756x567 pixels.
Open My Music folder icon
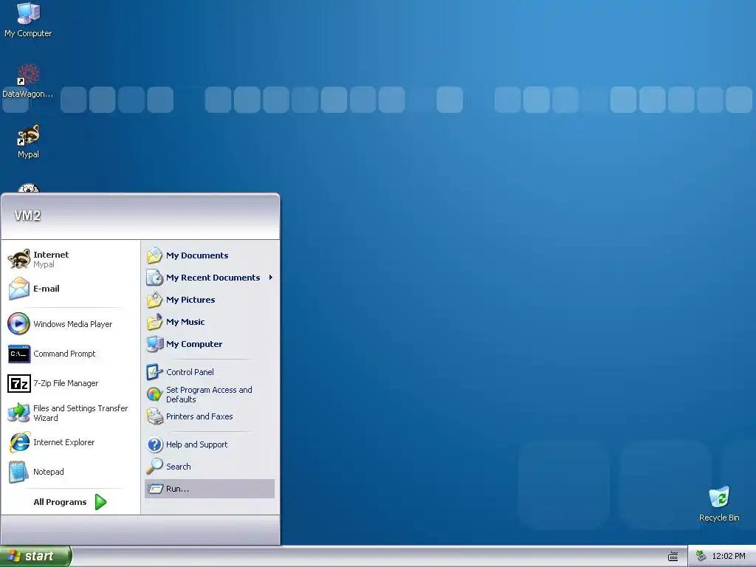pyautogui.click(x=155, y=322)
